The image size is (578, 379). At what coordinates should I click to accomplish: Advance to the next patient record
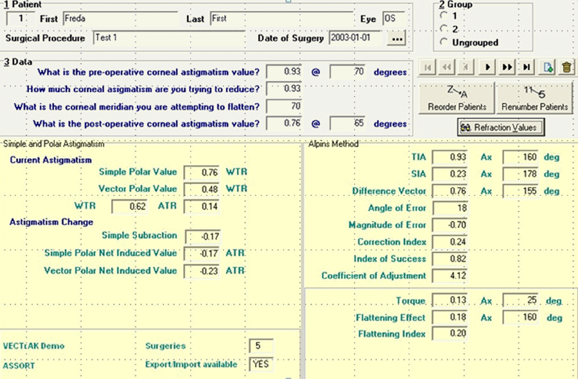pyautogui.click(x=487, y=67)
